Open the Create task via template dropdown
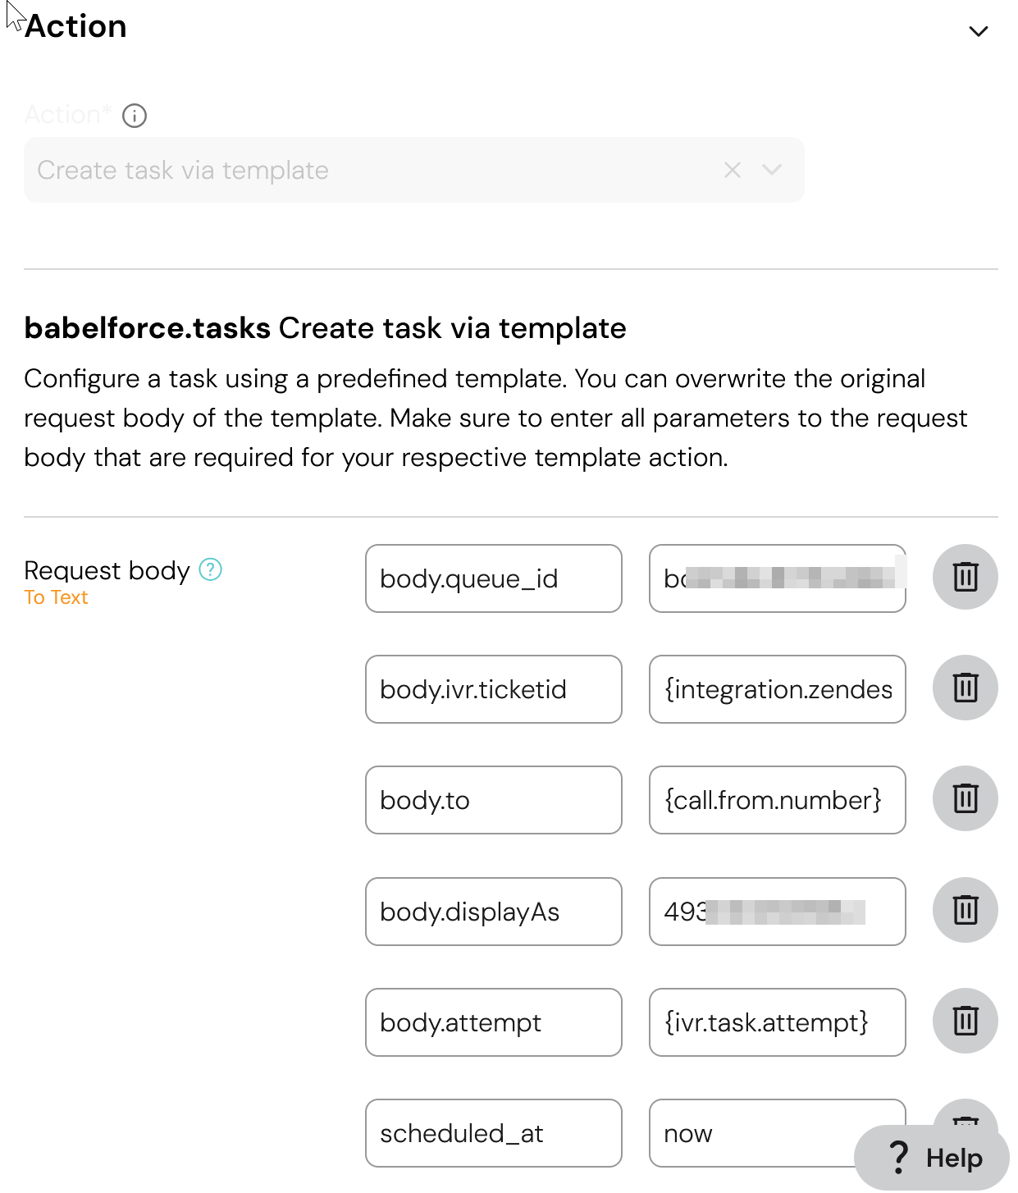1018x1193 pixels. 771,170
